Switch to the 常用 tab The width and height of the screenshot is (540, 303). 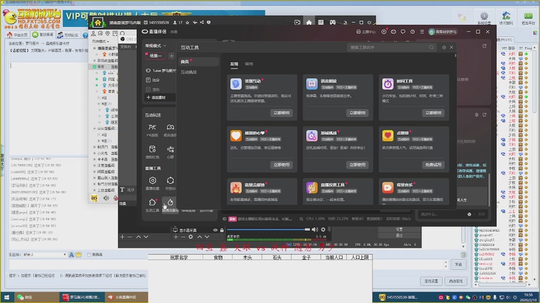point(249,63)
